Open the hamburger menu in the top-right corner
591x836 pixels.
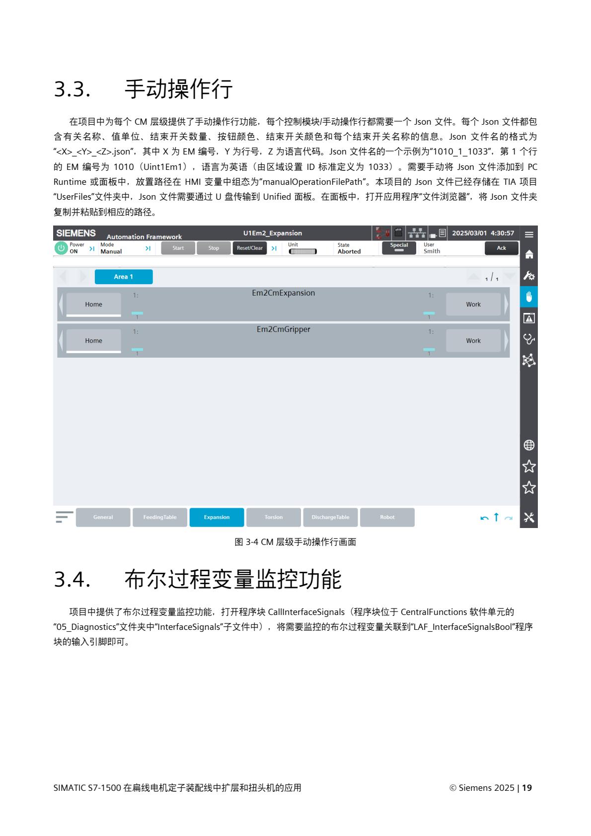click(x=529, y=234)
